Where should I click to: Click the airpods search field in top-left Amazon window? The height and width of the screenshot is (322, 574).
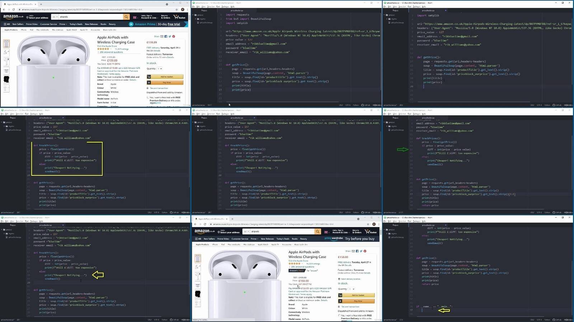point(91,17)
